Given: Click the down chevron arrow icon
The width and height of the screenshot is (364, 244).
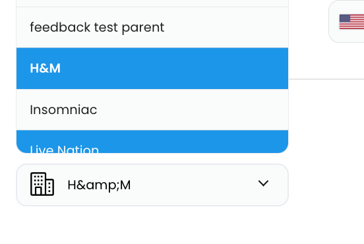Looking at the screenshot, I should click(263, 183).
